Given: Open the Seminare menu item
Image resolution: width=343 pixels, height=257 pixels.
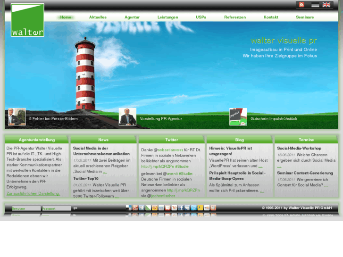Looking at the screenshot, I should 305,17.
